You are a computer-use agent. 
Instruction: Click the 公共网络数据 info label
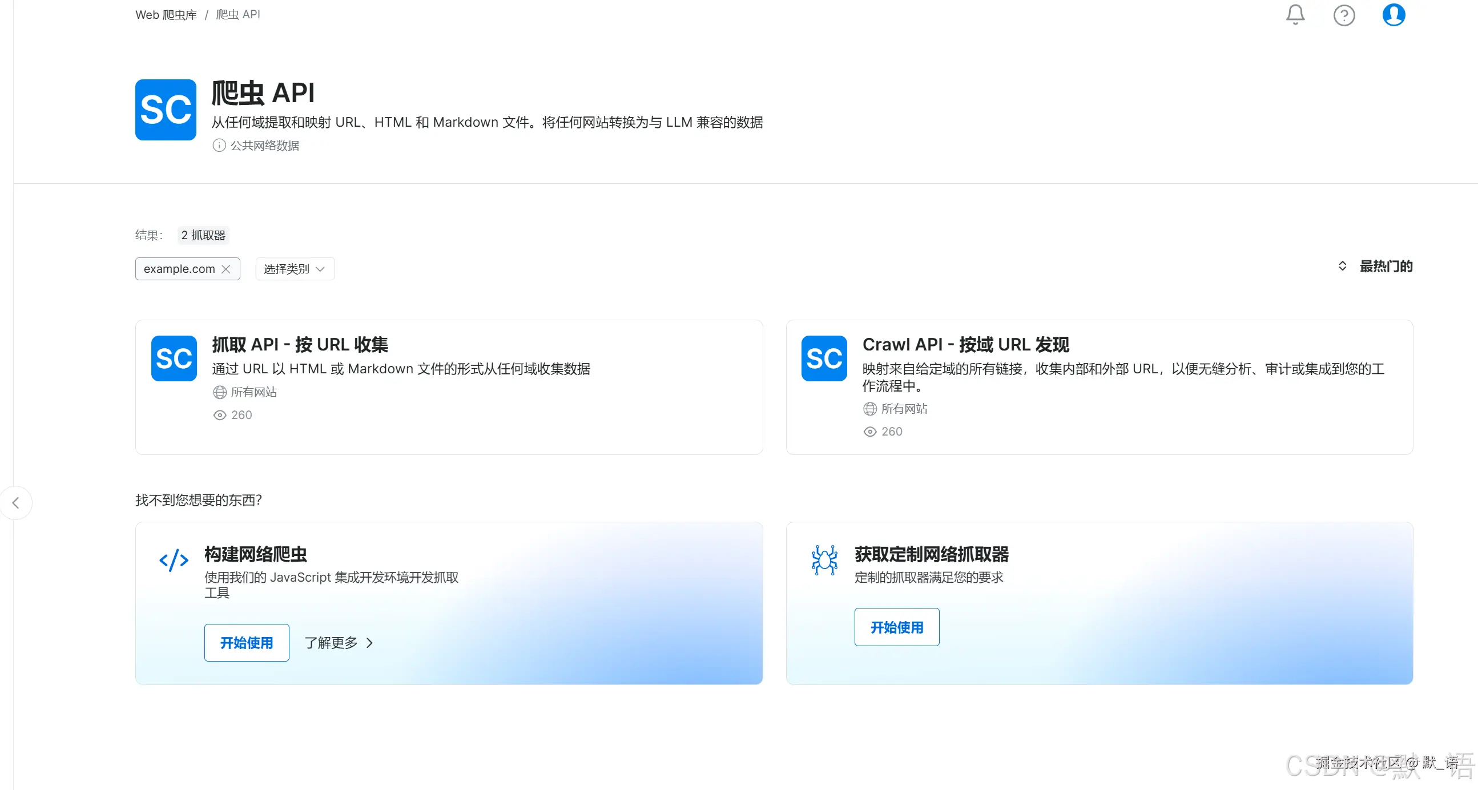256,145
